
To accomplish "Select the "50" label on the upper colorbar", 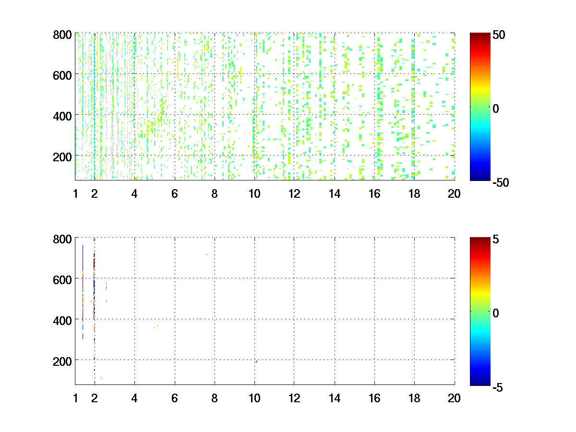I will pos(499,35).
